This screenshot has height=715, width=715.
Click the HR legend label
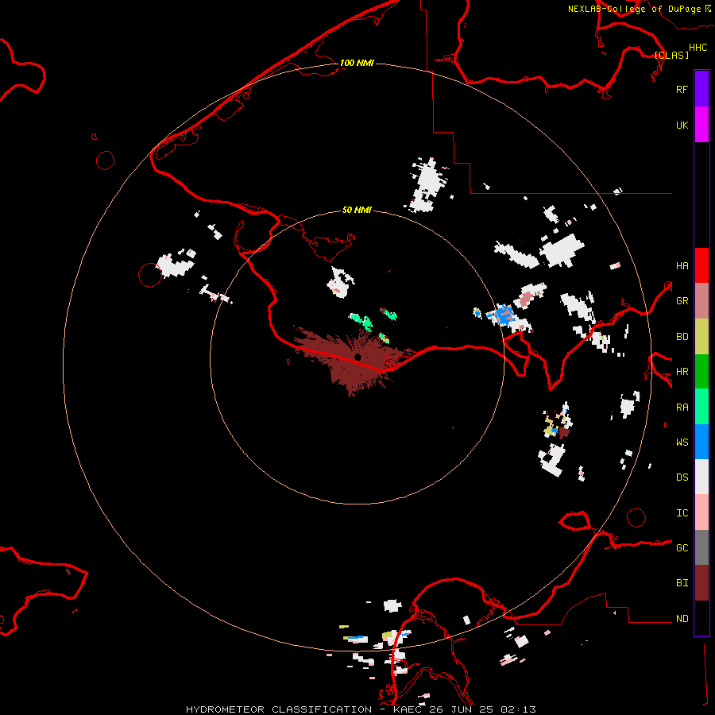pos(682,372)
